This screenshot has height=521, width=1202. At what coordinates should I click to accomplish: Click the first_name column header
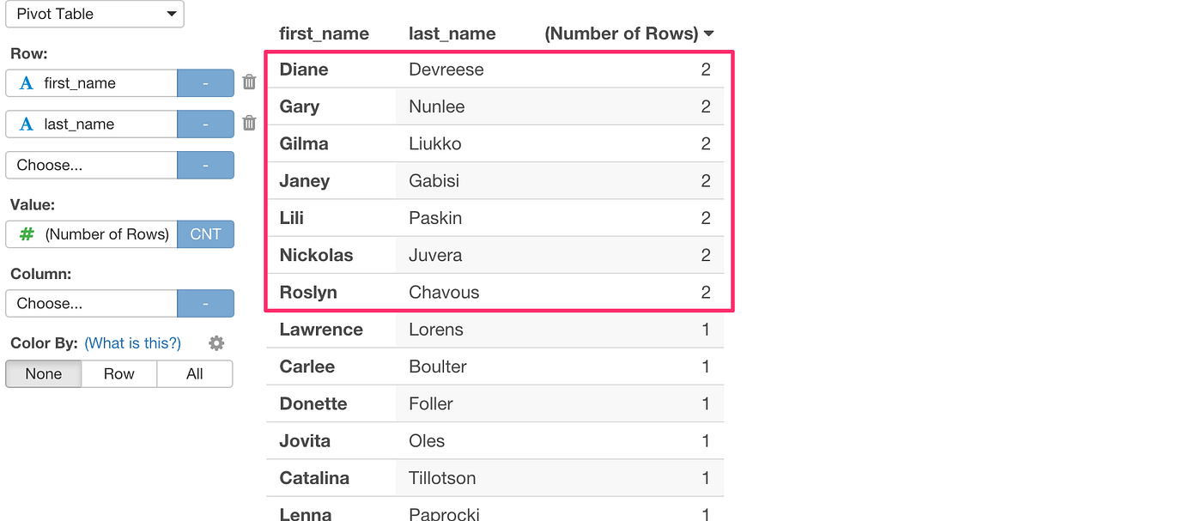coord(324,33)
